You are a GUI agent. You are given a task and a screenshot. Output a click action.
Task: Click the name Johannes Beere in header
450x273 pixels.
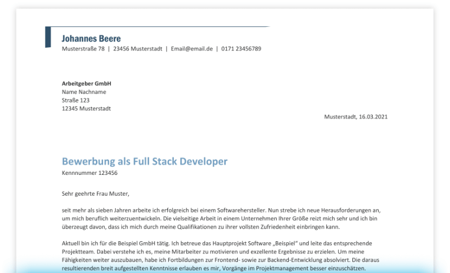91,39
